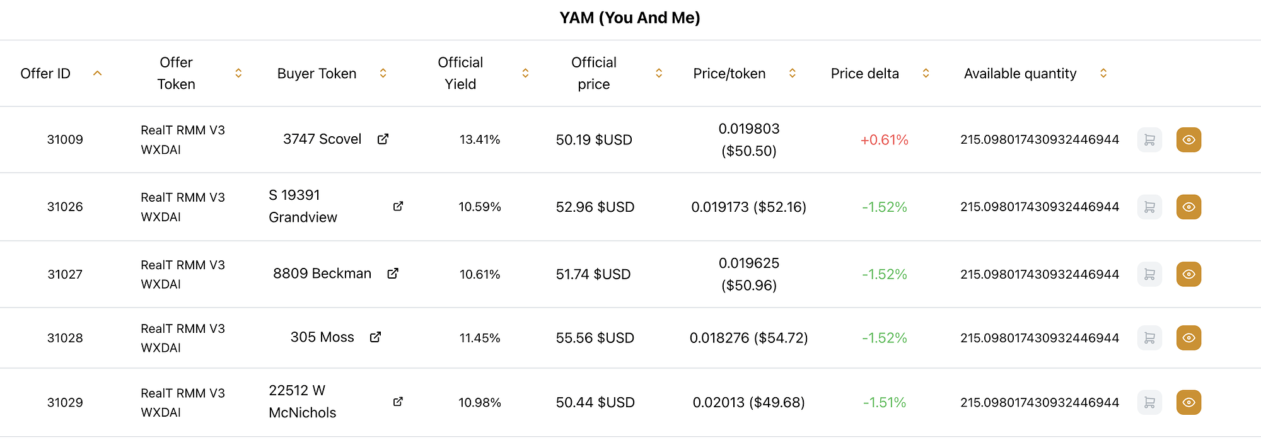Click the Buyer Token column header

(317, 74)
